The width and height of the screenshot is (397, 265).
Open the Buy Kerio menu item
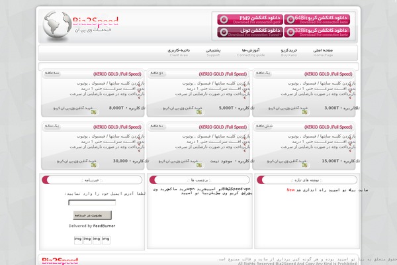[289, 52]
